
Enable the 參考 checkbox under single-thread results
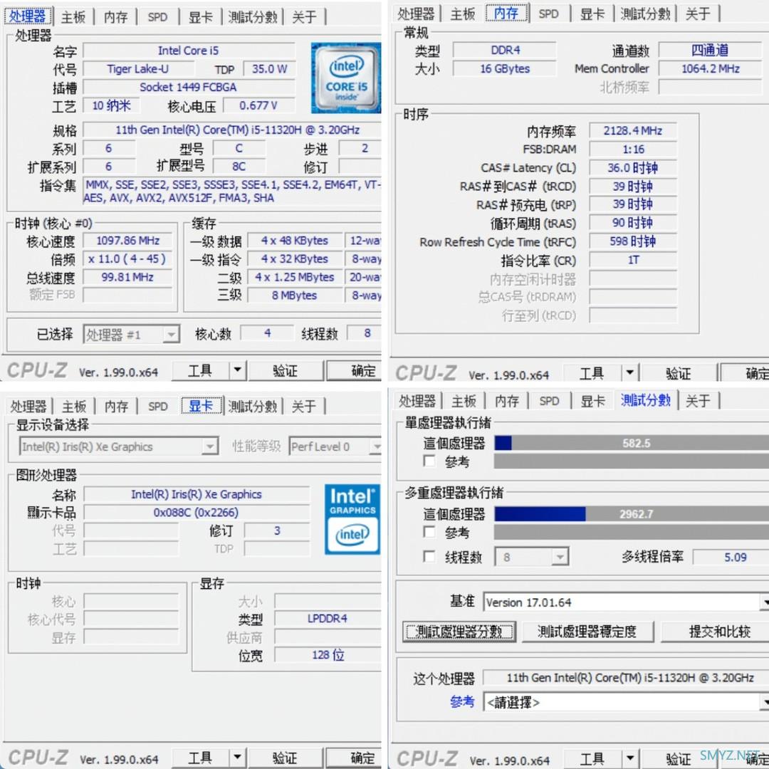click(x=428, y=461)
